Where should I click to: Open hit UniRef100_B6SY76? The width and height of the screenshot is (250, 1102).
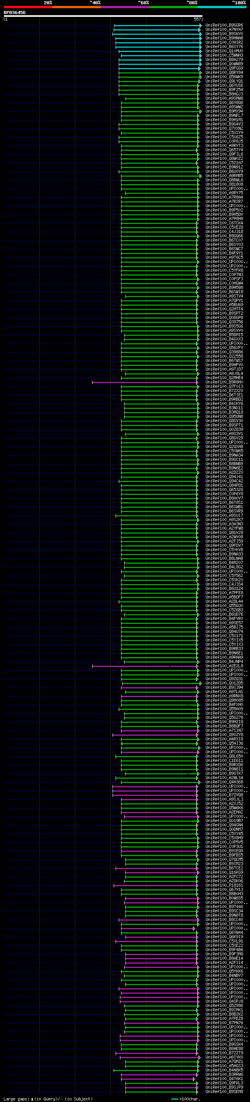pos(224,47)
